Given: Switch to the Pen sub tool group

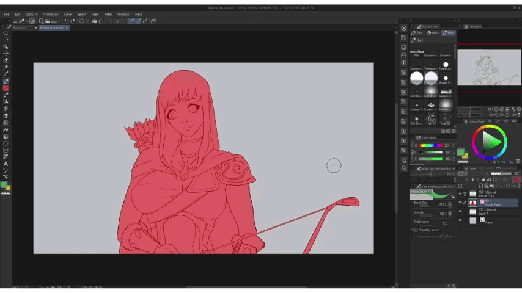Looking at the screenshot, I should 417,33.
